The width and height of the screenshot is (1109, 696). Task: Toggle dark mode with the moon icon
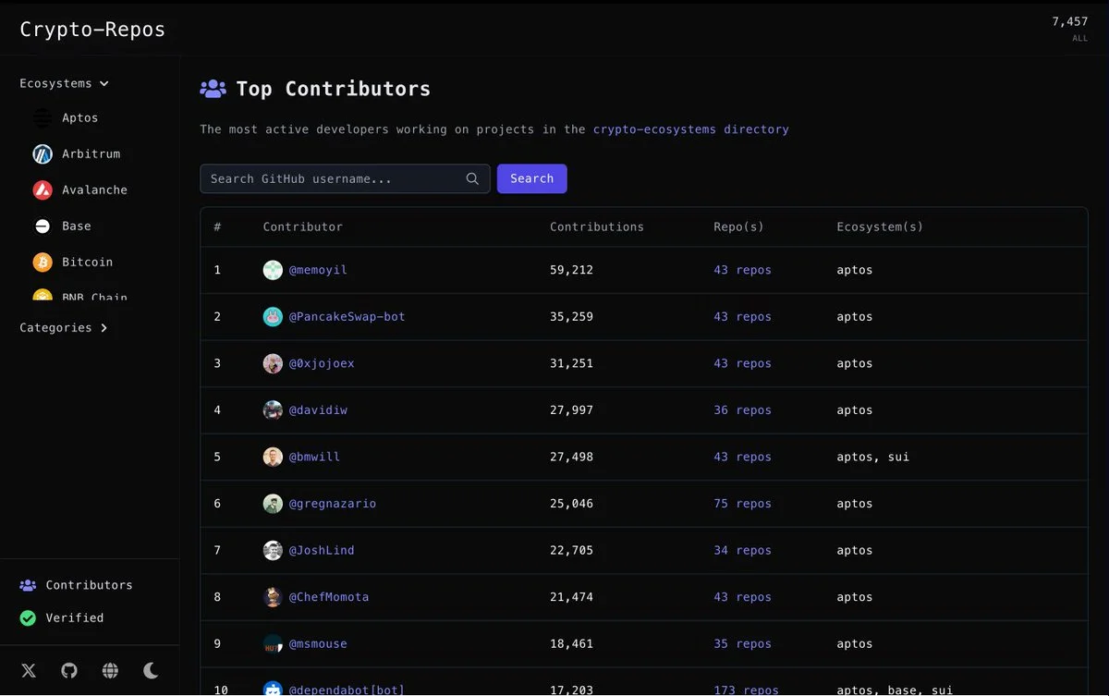point(150,670)
